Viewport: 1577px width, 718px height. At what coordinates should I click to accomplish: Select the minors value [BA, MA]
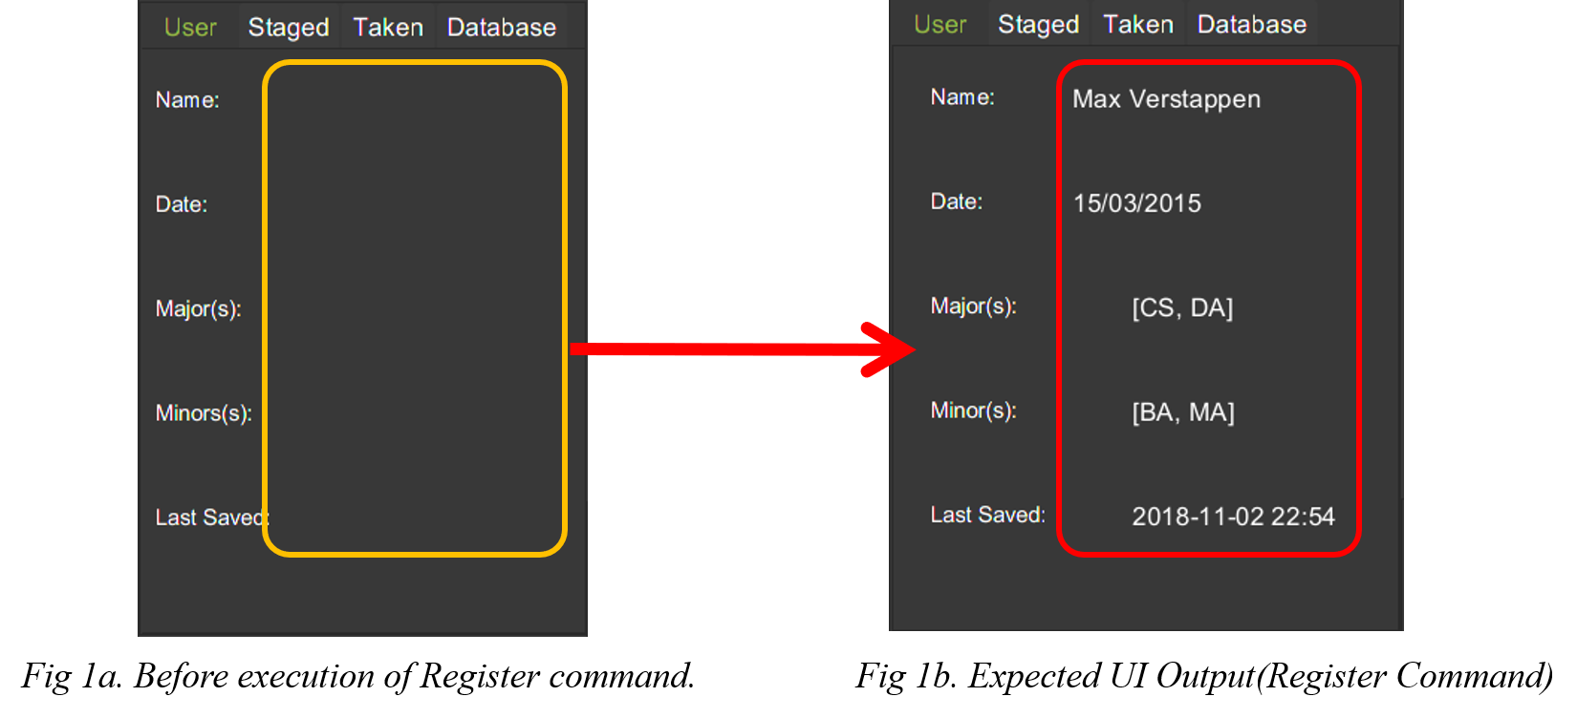point(1184,412)
